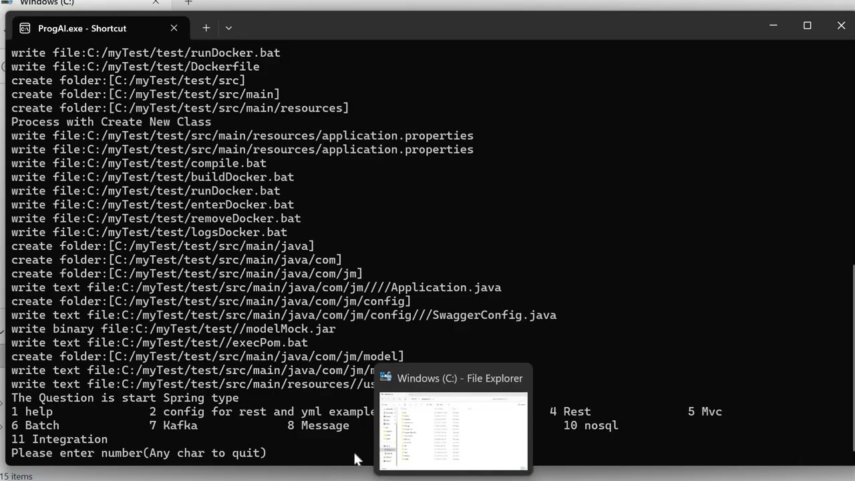Click the '11 Integration' option text
855x481 pixels.
click(59, 439)
